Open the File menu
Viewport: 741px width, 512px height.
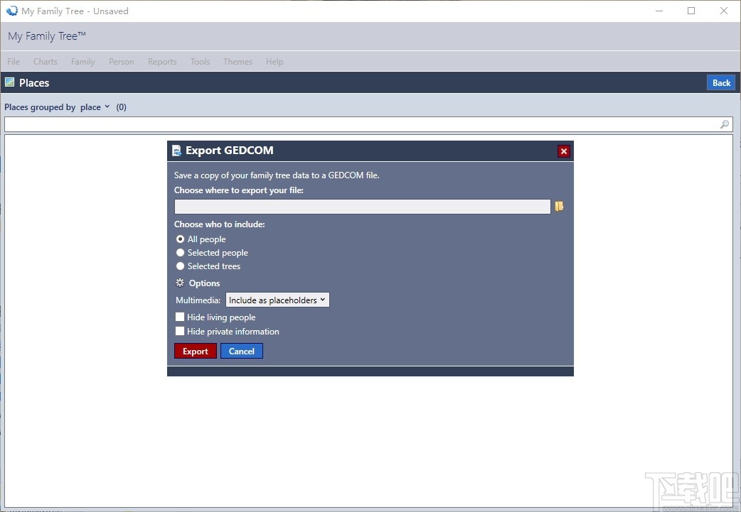coord(14,62)
